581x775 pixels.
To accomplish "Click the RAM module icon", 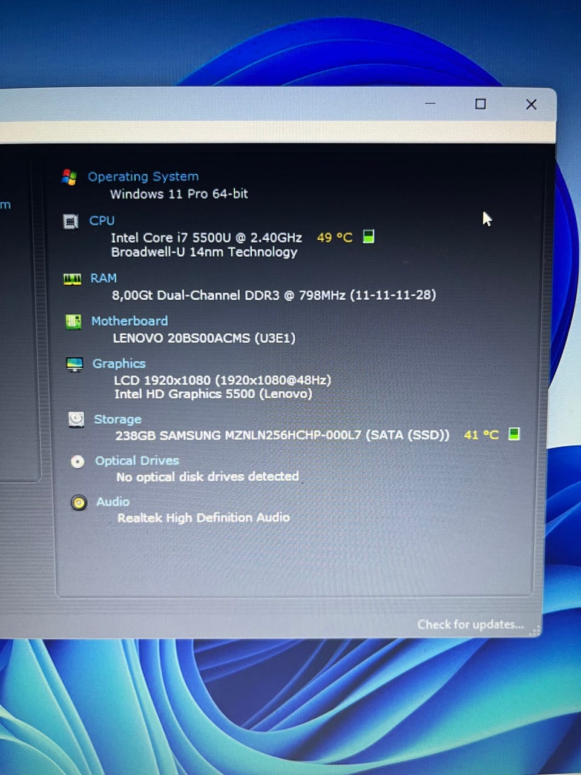I will click(72, 279).
